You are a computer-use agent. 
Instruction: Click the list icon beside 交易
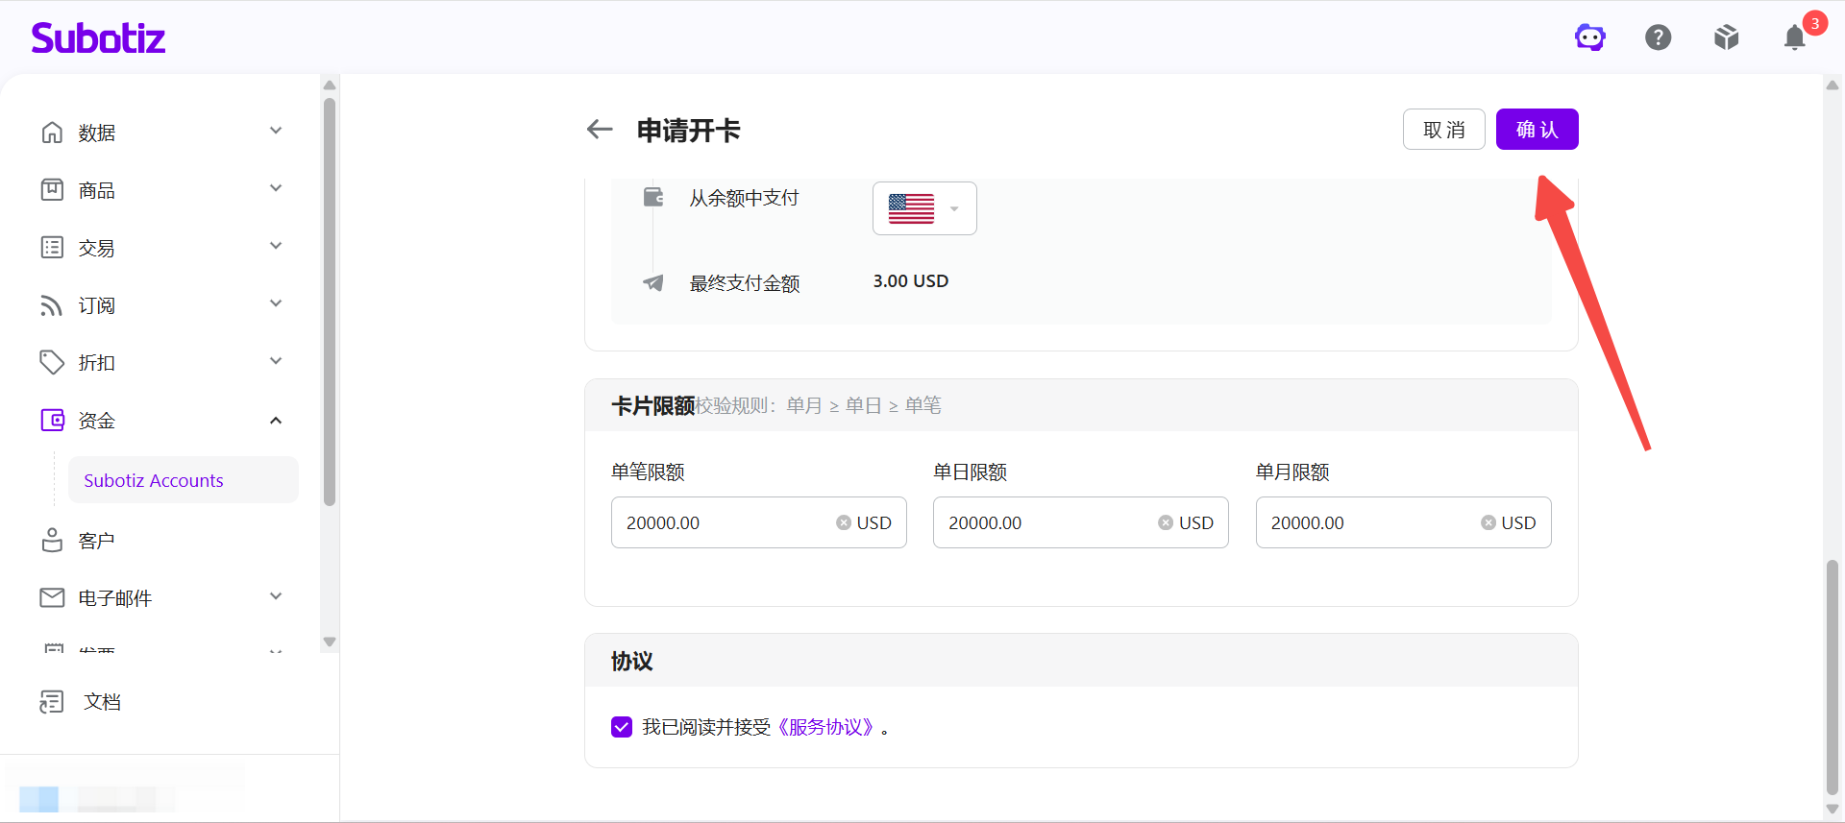coord(52,247)
